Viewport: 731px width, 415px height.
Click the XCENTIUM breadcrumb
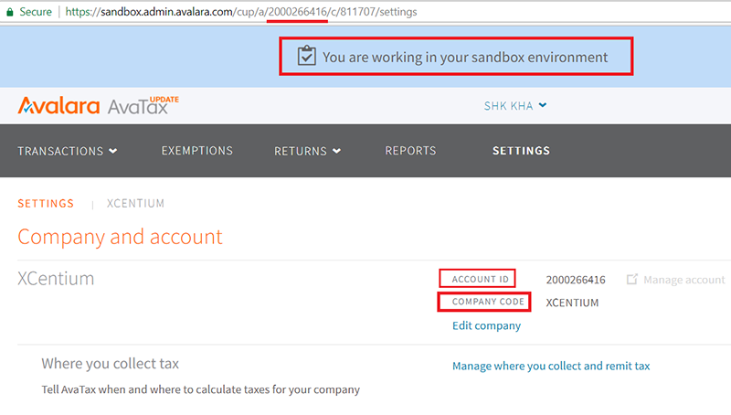click(x=135, y=204)
